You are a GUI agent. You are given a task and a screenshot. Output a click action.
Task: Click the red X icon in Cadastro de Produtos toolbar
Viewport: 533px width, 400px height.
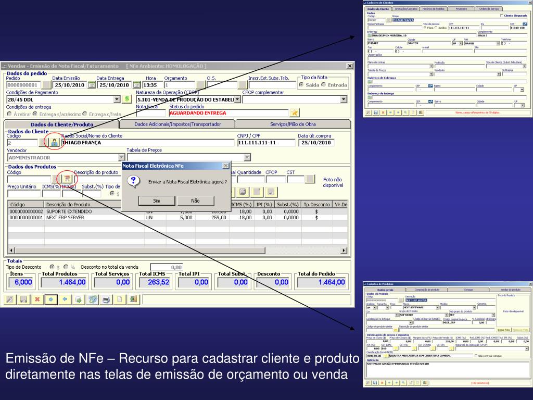[x=382, y=383]
